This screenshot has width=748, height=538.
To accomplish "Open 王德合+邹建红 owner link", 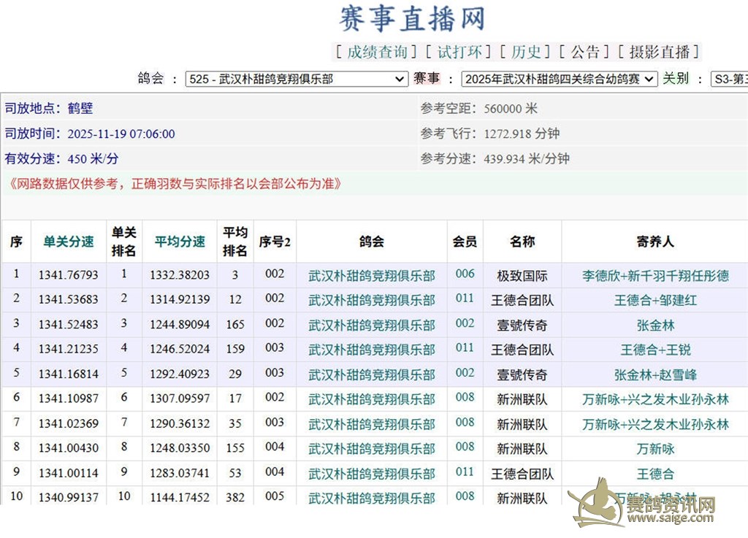I will (x=655, y=301).
